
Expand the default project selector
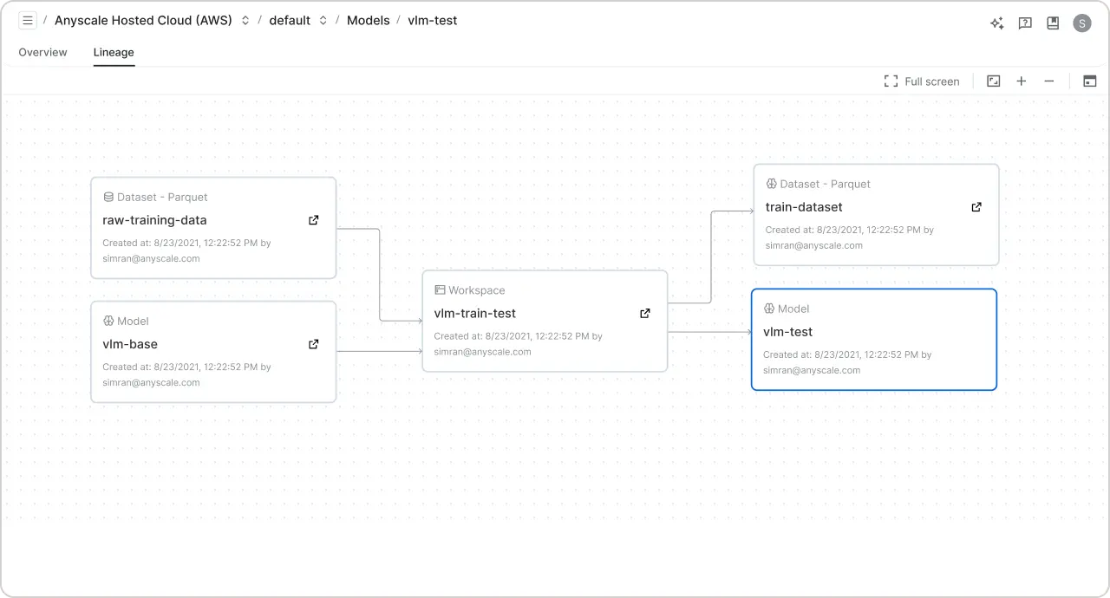pyautogui.click(x=323, y=21)
